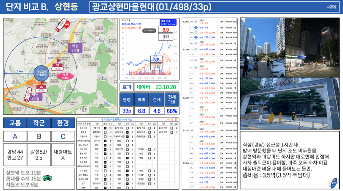Click the 상현역 subway pin on map

click(x=28, y=95)
